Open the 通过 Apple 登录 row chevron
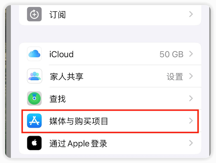This screenshot has width=216, height=163. pyautogui.click(x=191, y=143)
